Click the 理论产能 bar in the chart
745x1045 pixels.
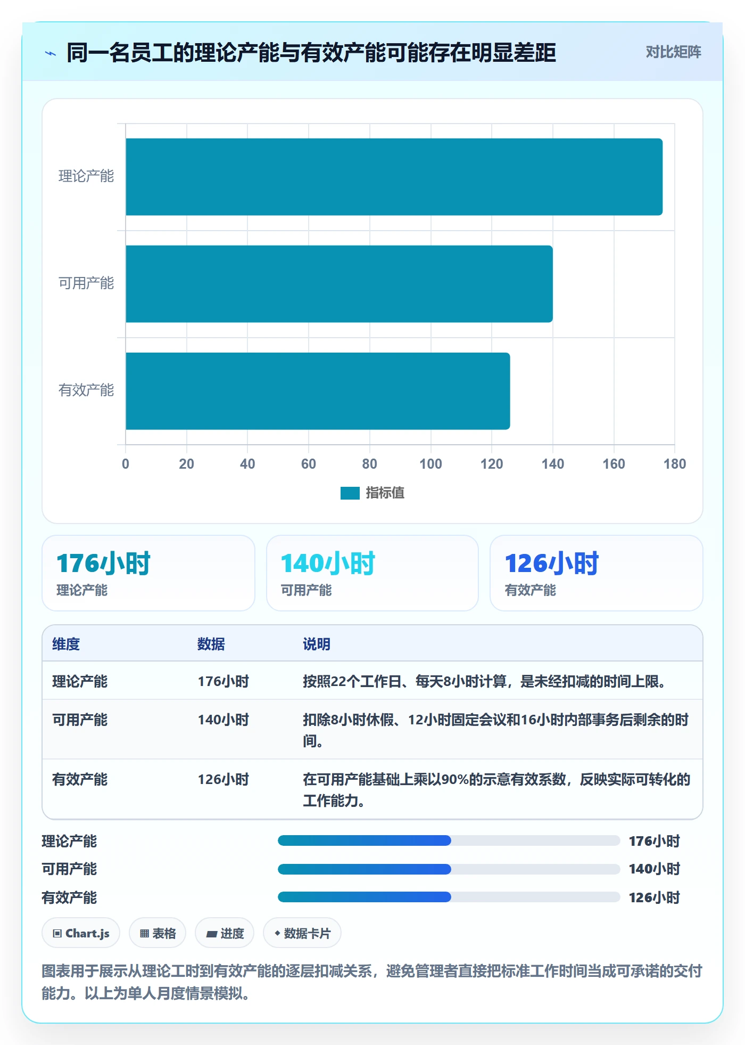pyautogui.click(x=394, y=177)
